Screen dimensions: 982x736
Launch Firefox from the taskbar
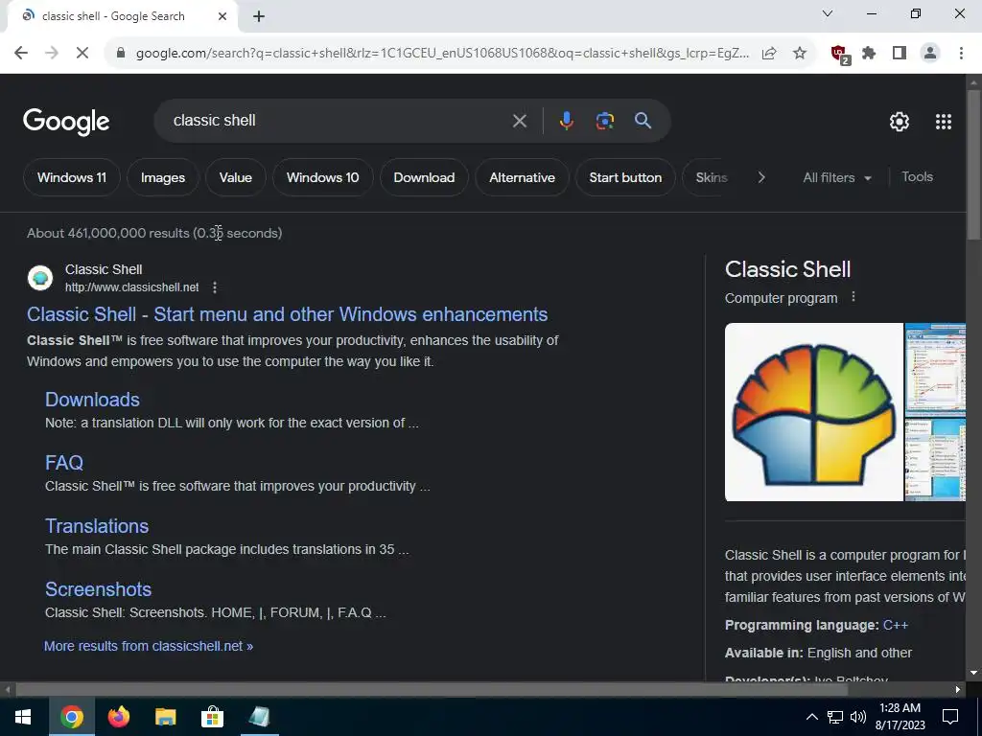(118, 717)
